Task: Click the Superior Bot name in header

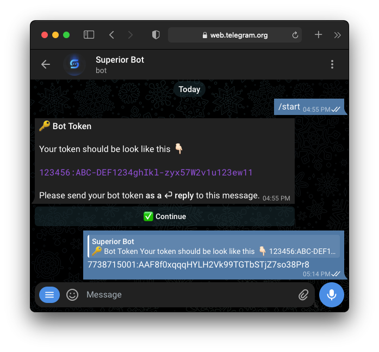Action: [120, 59]
